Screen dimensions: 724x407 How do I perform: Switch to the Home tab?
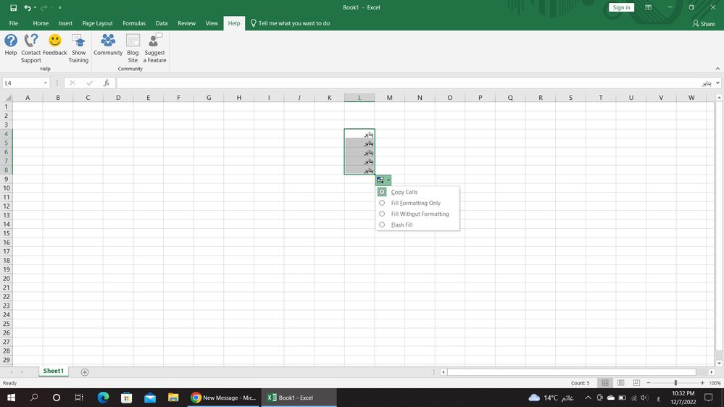tap(41, 23)
